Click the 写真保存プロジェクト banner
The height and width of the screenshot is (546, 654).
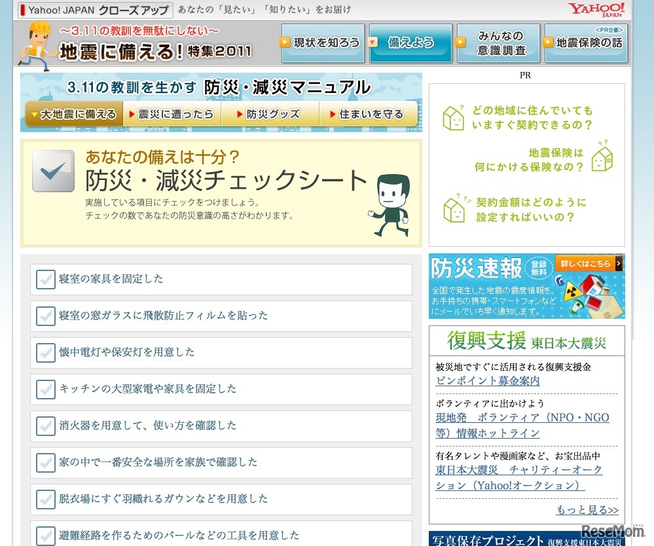tap(527, 539)
